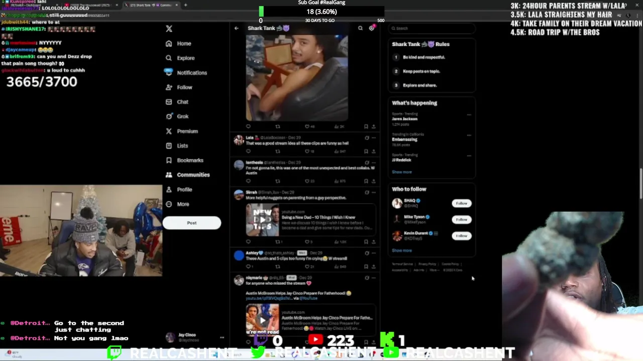Open the community settings icon with red badge

coord(372,28)
